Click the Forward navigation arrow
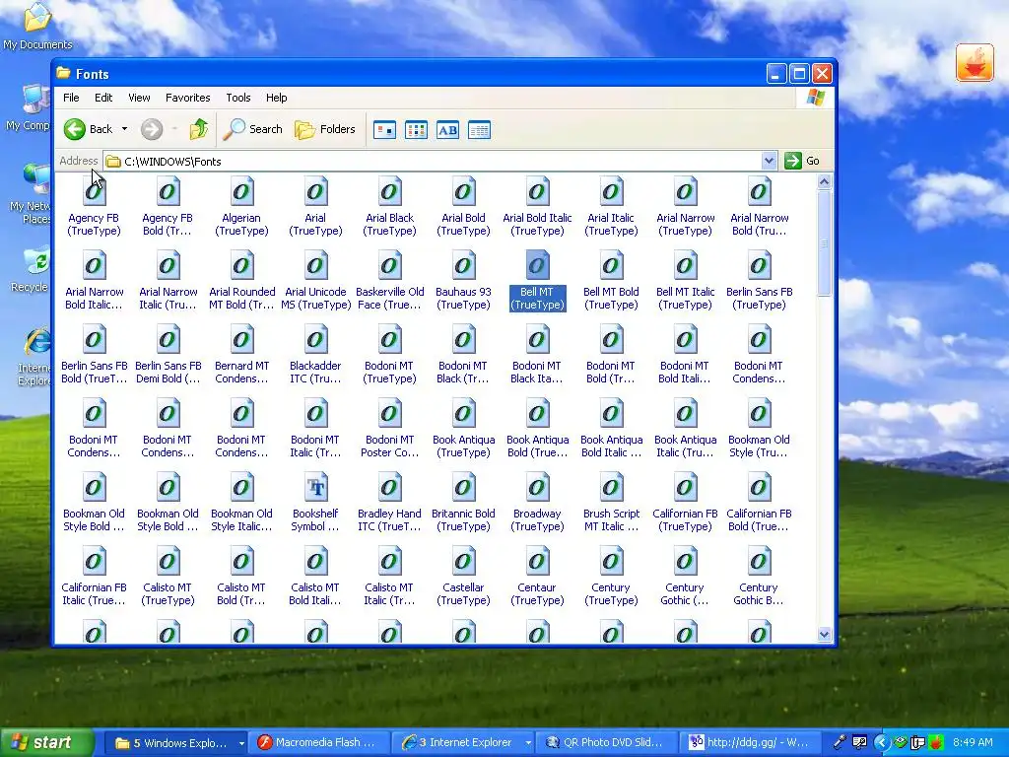This screenshot has height=757, width=1009. (152, 129)
